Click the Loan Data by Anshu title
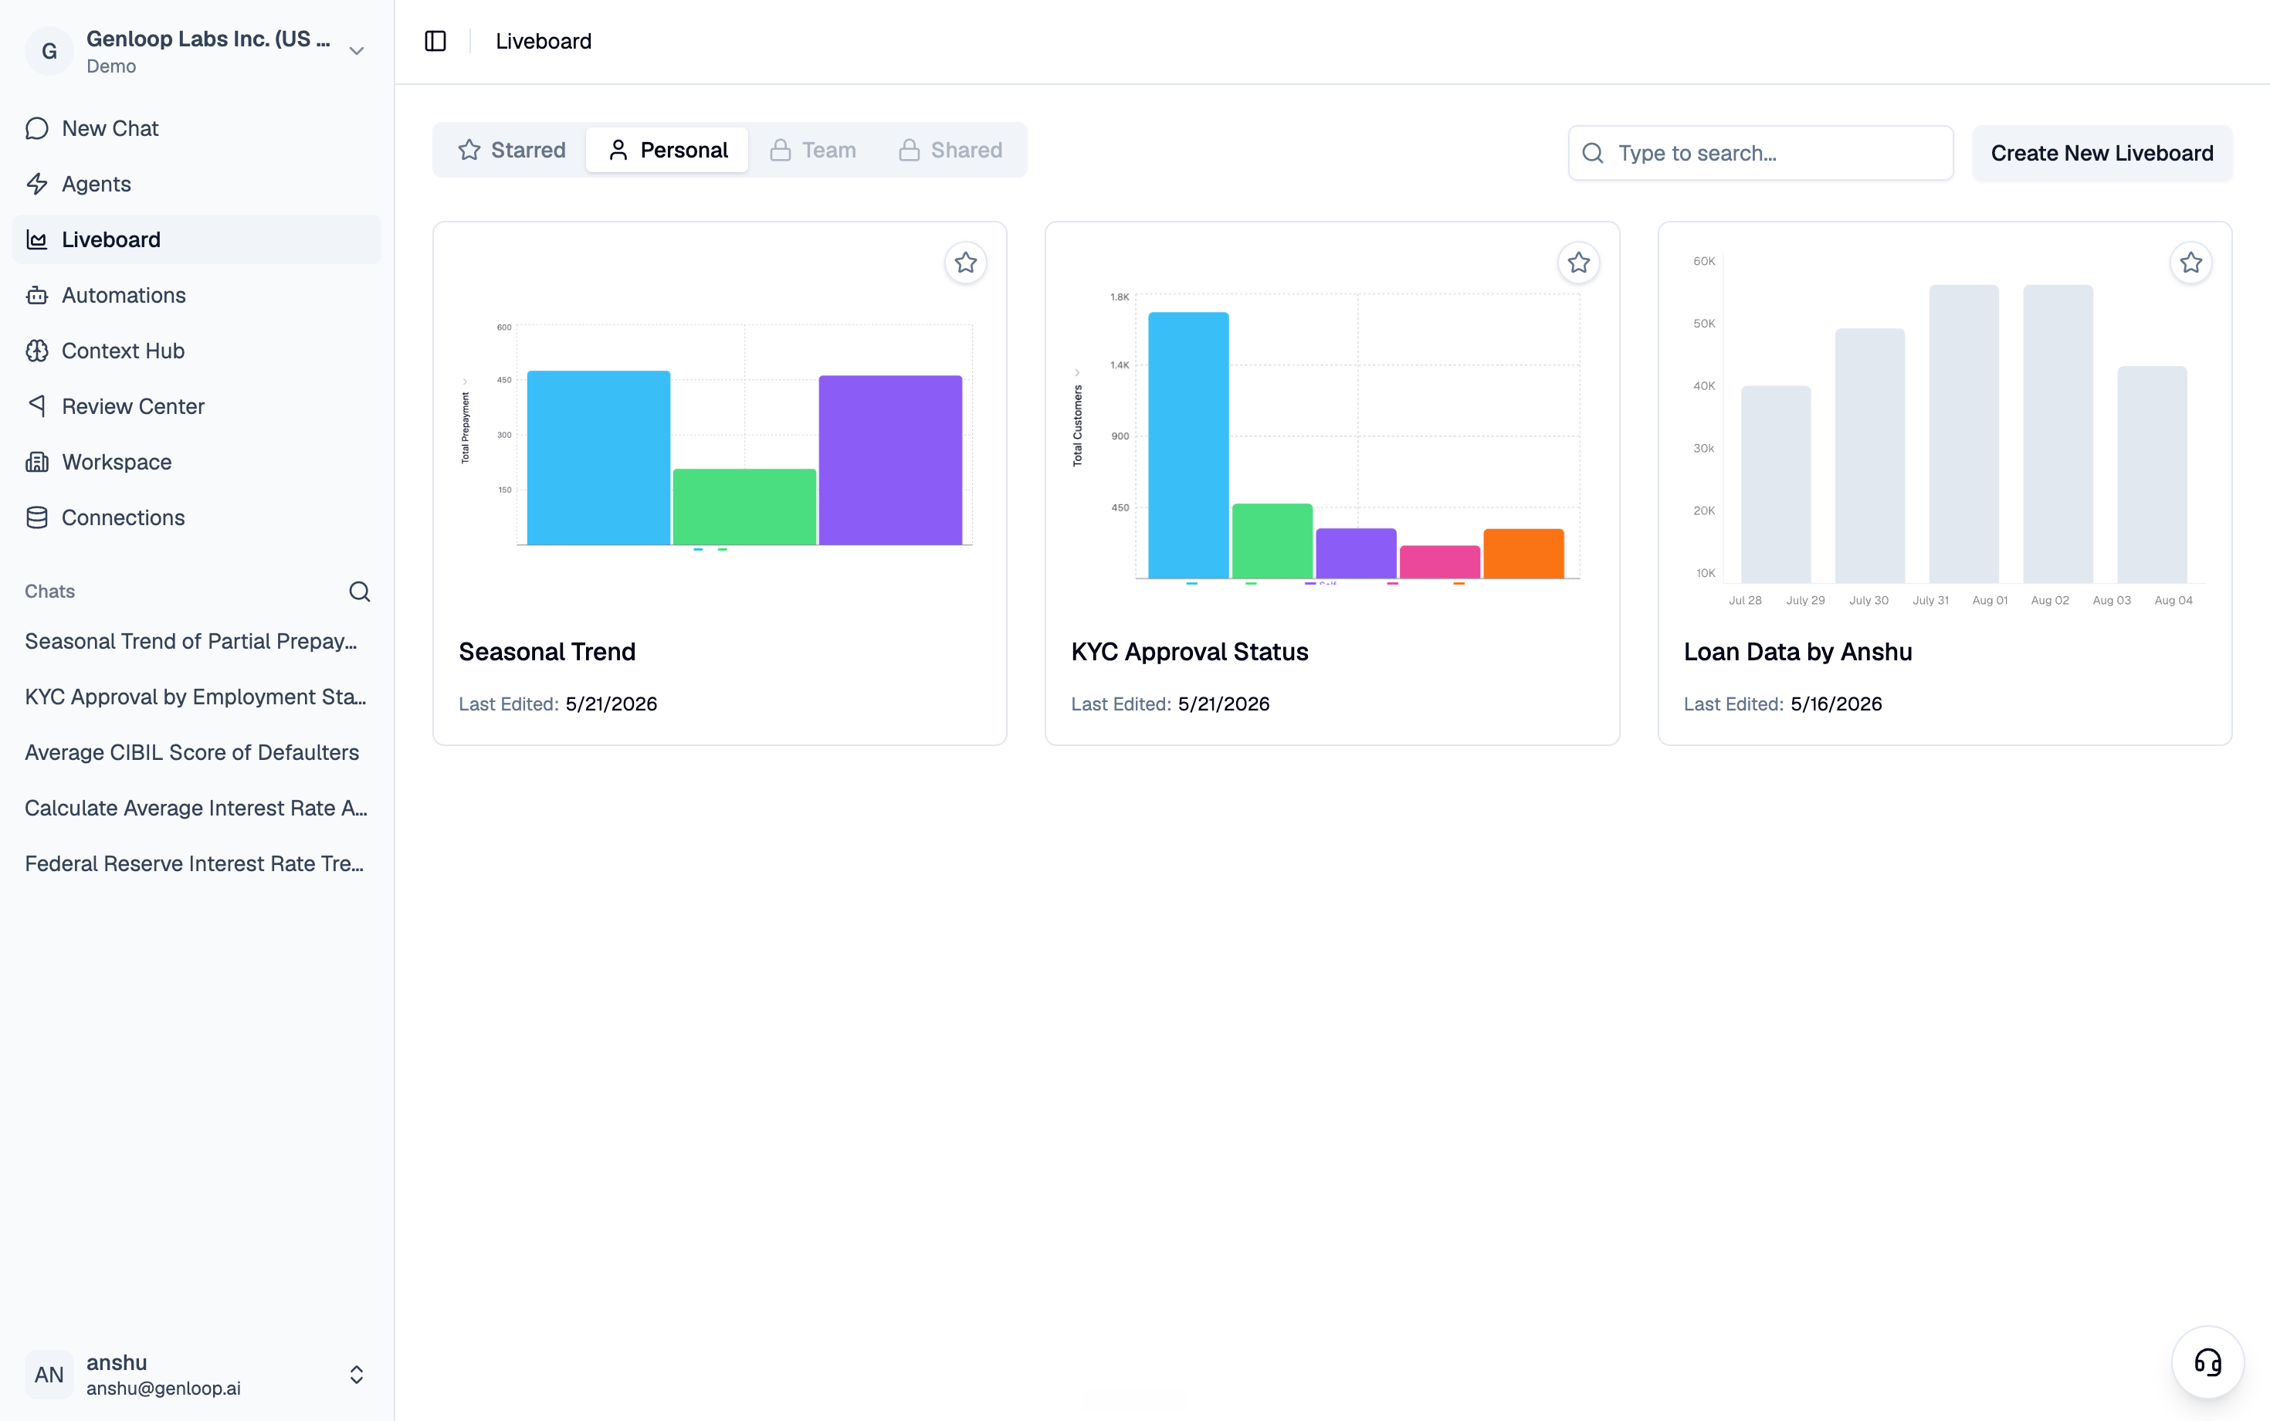The image size is (2270, 1421). (x=1797, y=651)
